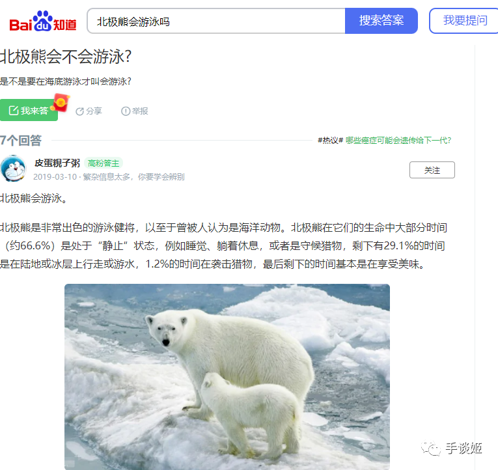The height and width of the screenshot is (470, 498).
Task: Click the red envelope icon on 我来答
Action: click(x=61, y=102)
